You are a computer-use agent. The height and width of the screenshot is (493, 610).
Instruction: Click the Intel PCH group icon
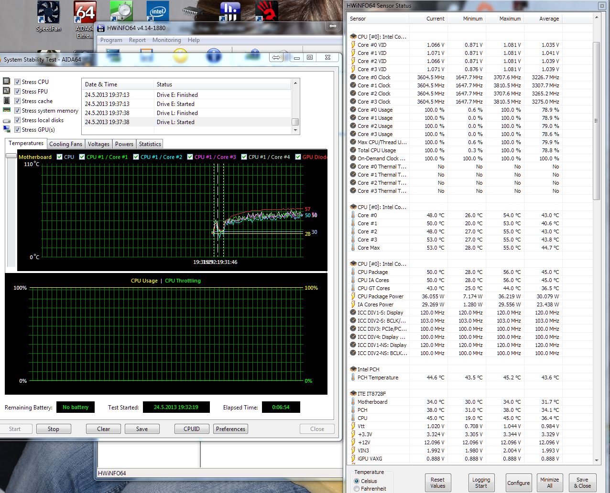[353, 369]
